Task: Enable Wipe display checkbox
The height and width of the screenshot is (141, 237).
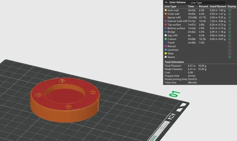Action: pyautogui.click(x=230, y=54)
